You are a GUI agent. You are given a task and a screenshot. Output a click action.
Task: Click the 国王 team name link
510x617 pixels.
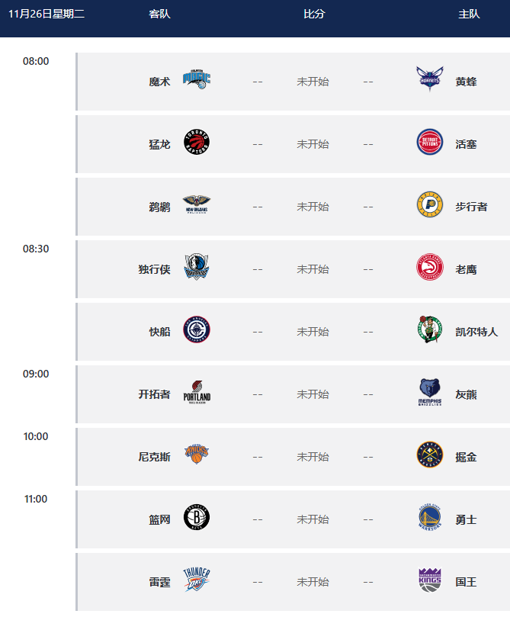[x=466, y=582]
